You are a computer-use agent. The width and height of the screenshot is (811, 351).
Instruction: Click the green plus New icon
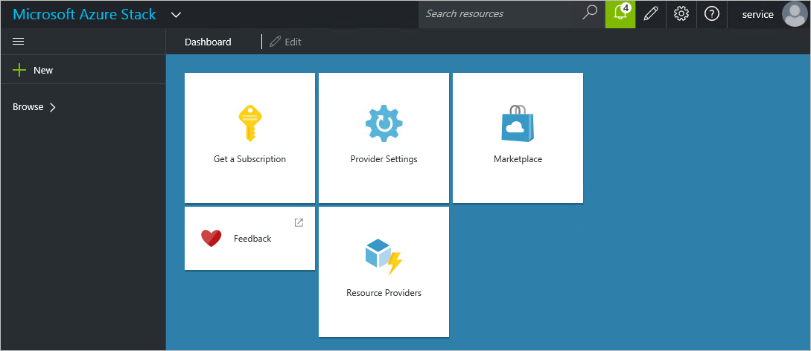pos(19,70)
